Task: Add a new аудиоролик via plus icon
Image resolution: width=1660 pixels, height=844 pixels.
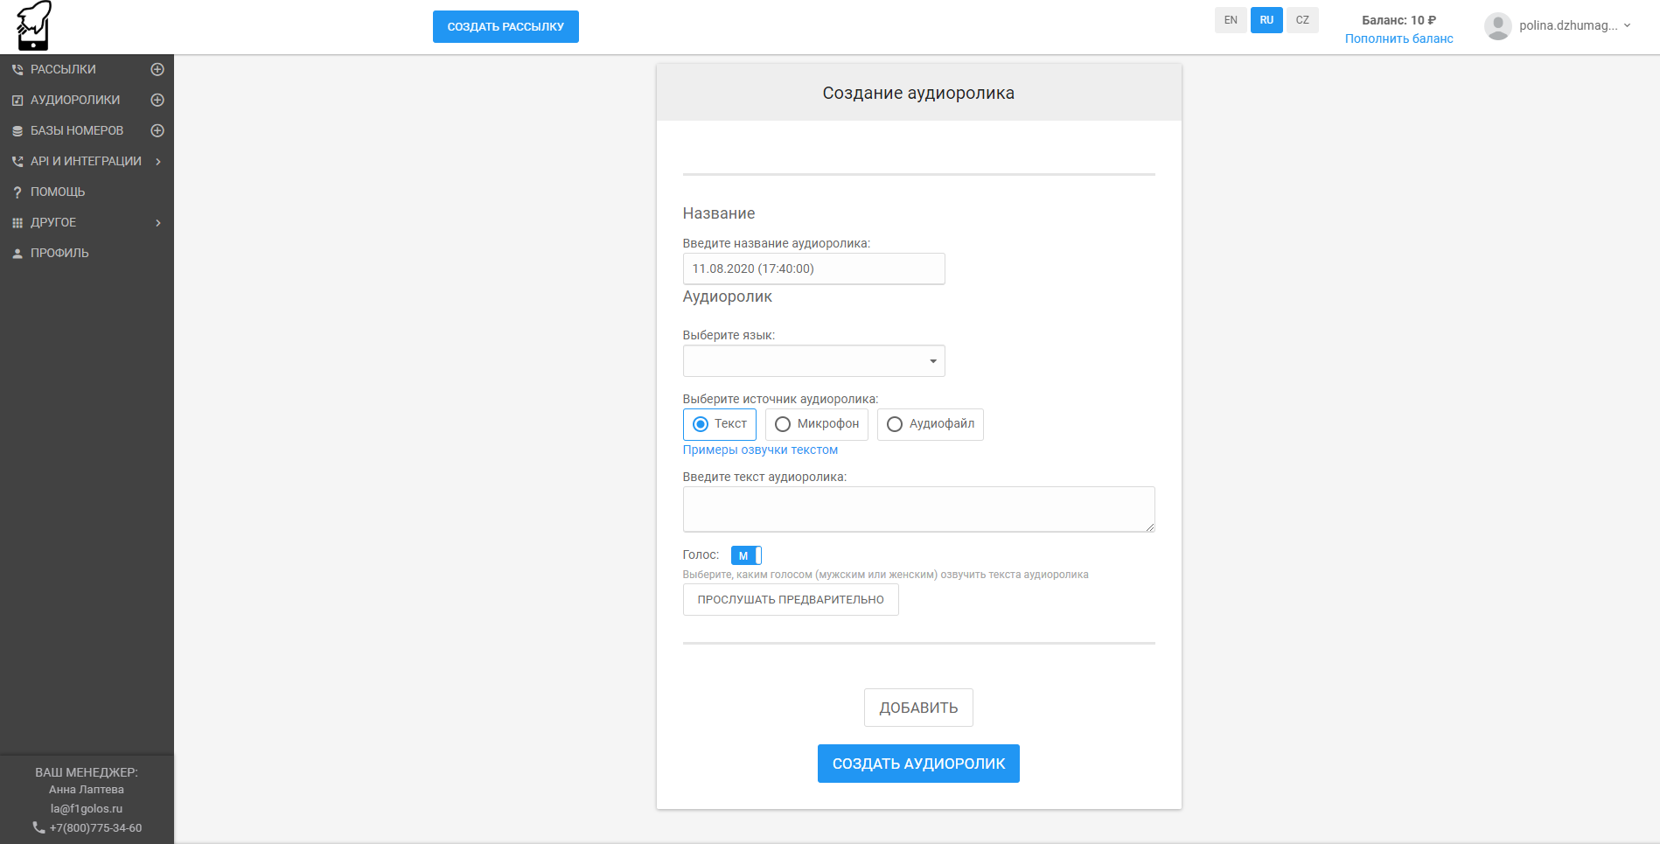Action: pyautogui.click(x=157, y=100)
